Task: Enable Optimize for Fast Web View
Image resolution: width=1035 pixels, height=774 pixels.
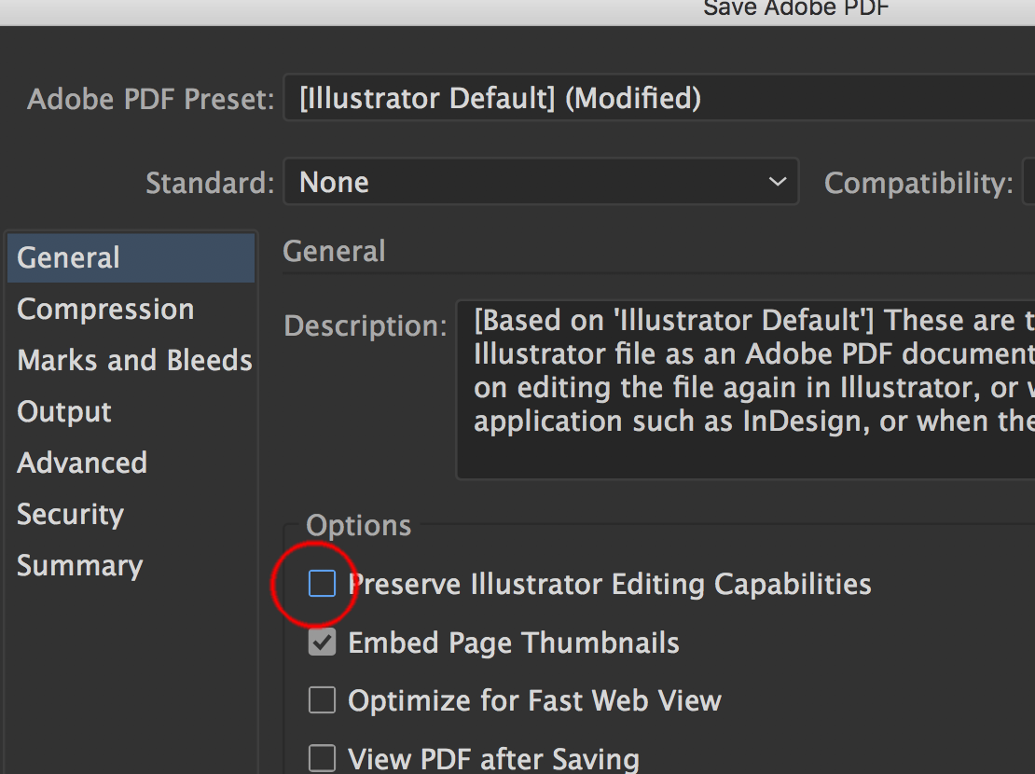Action: click(x=322, y=700)
